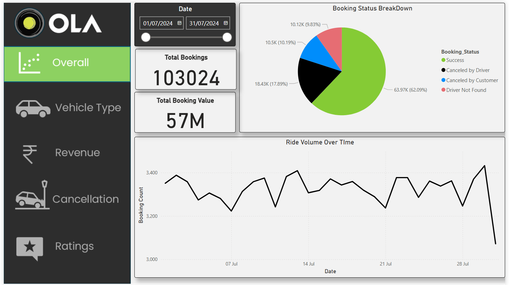
Task: Open the start date calendar picker icon
Action: 179,23
